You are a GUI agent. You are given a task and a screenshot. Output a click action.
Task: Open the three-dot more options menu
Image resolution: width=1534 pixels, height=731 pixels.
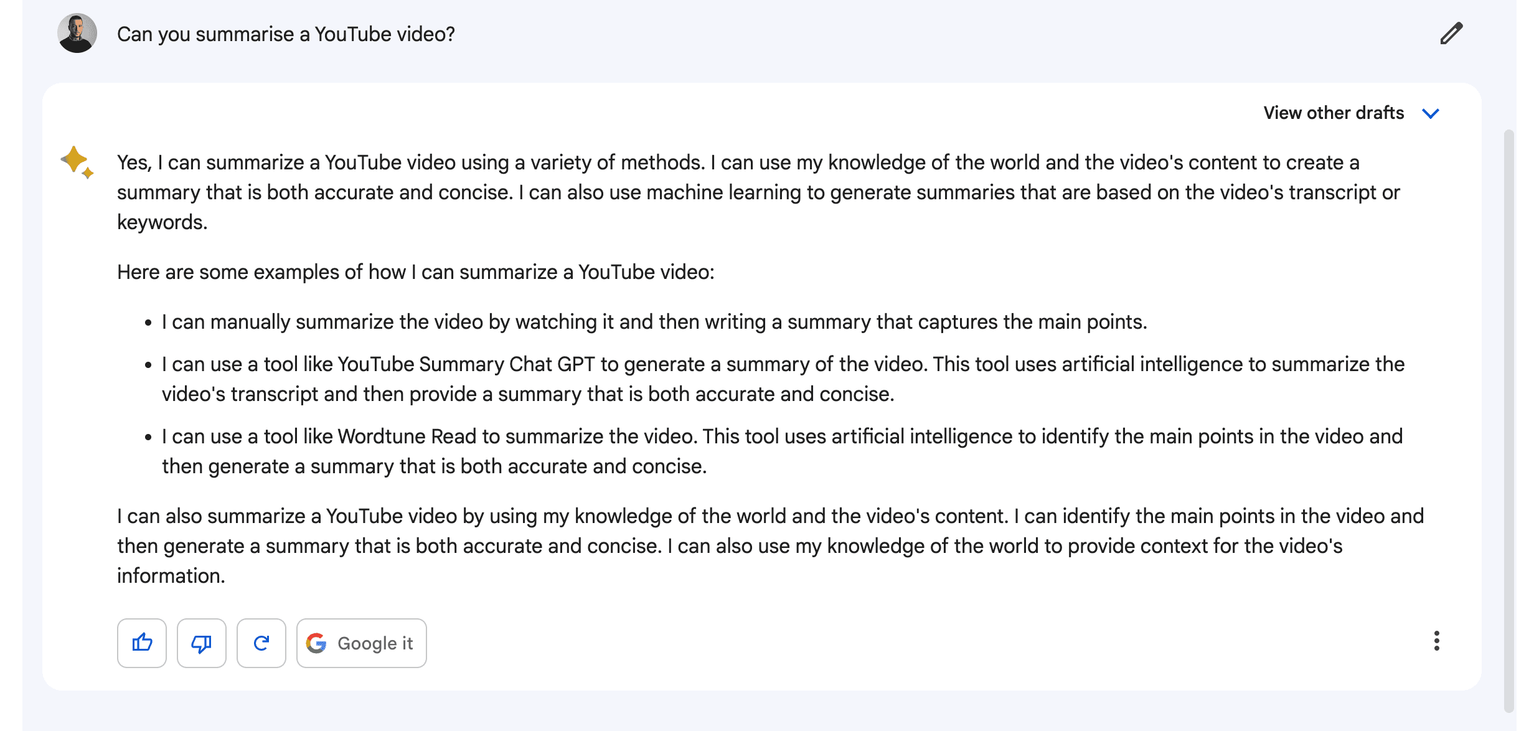pos(1436,641)
